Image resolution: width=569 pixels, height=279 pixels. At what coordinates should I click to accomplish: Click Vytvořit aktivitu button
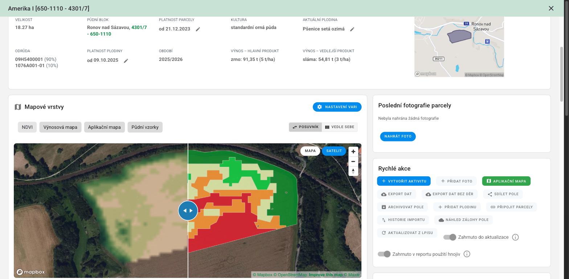[x=404, y=181]
